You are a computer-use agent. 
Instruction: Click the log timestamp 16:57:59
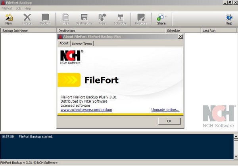point(8,136)
